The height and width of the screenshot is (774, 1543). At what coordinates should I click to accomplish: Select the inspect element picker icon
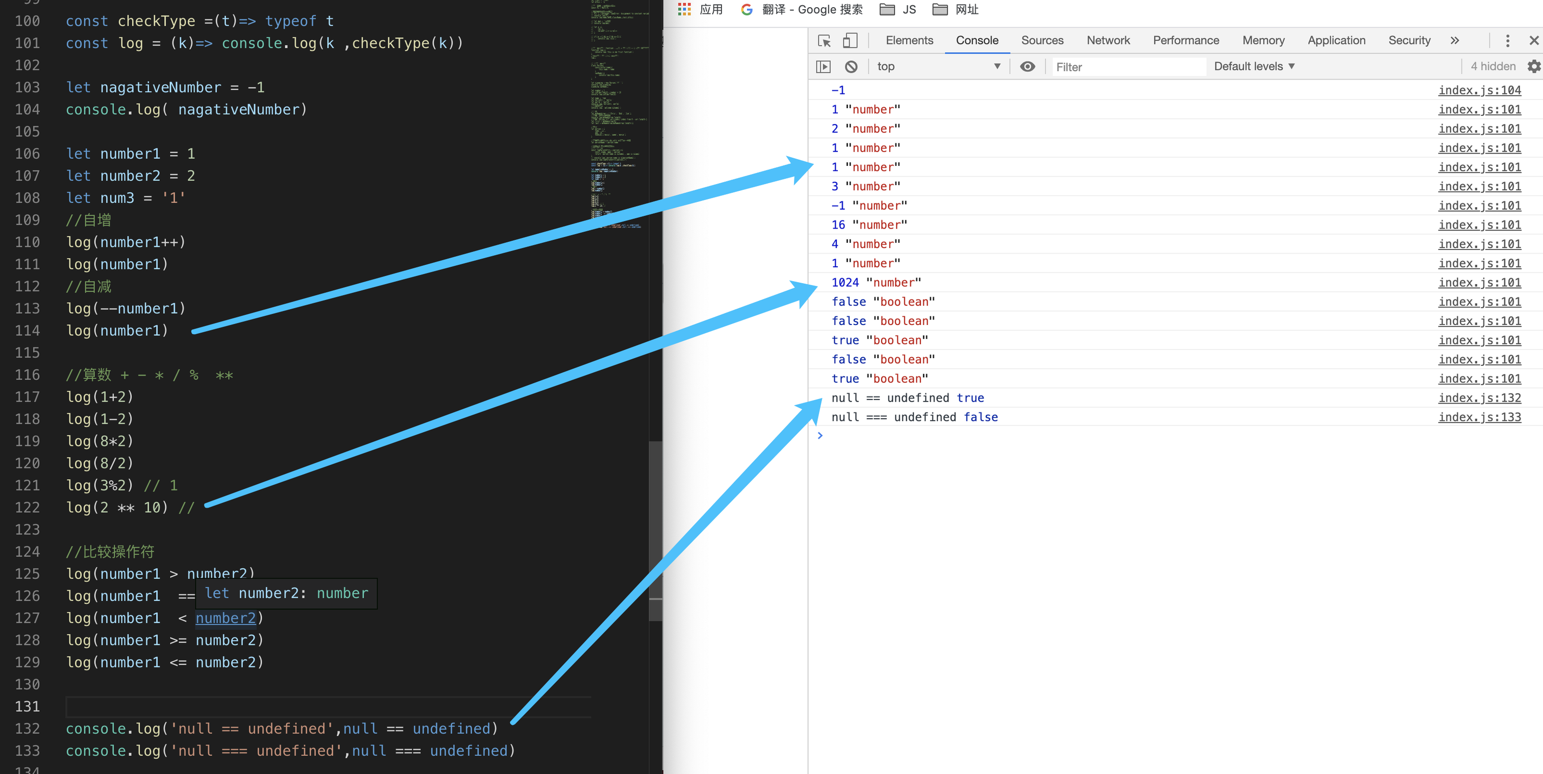tap(824, 41)
